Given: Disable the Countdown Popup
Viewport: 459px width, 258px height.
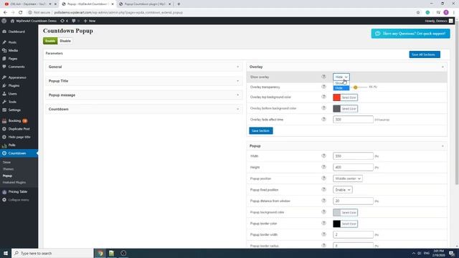Looking at the screenshot, I should click(x=65, y=41).
